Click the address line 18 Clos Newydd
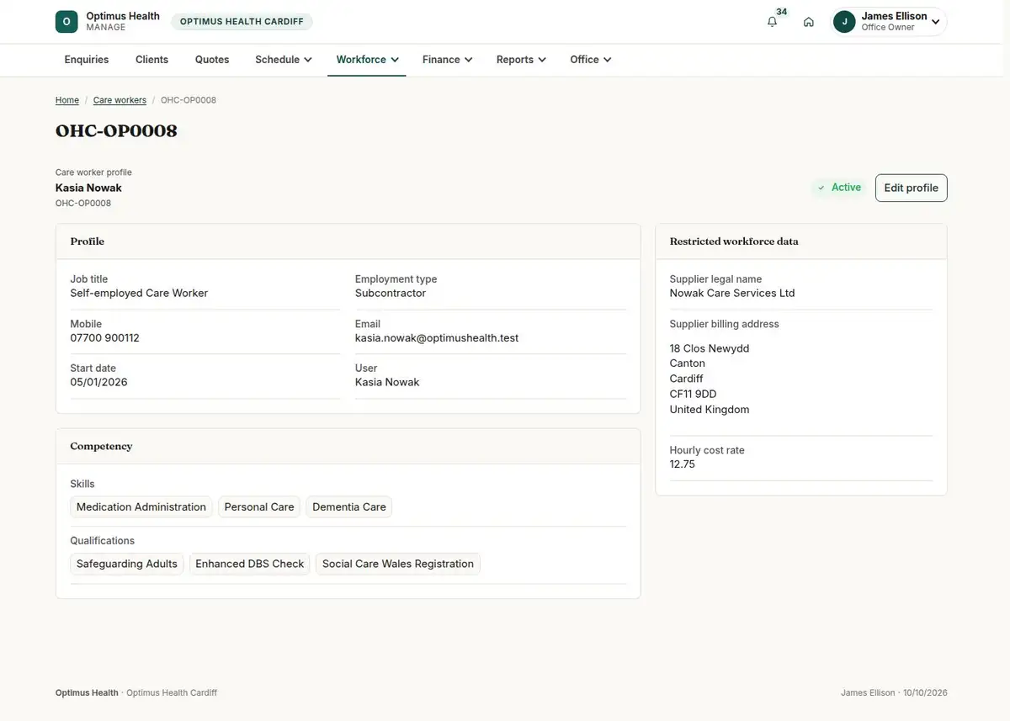This screenshot has height=721, width=1010. point(710,348)
